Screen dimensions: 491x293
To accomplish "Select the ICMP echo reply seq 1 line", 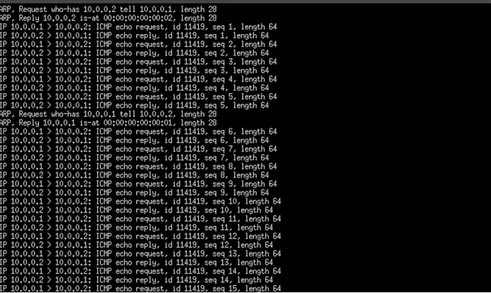I will (x=134, y=36).
